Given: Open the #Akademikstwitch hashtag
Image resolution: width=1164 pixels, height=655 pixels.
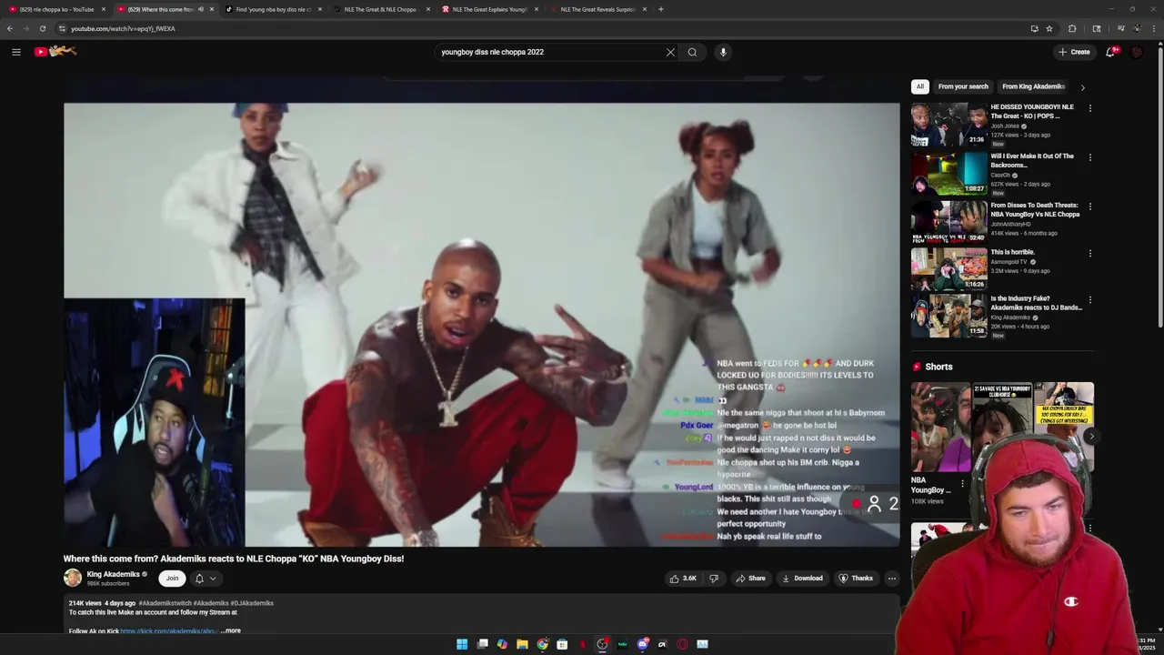Looking at the screenshot, I should click(x=165, y=603).
